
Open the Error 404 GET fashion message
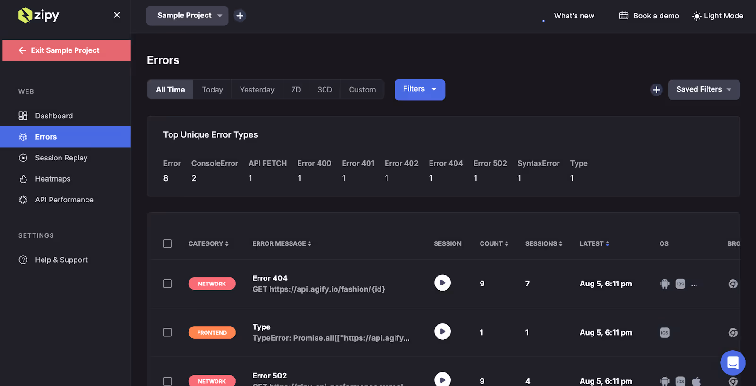(x=318, y=284)
